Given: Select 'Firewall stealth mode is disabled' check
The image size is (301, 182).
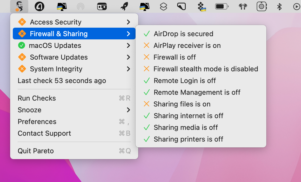Looking at the screenshot, I should 201,69.
